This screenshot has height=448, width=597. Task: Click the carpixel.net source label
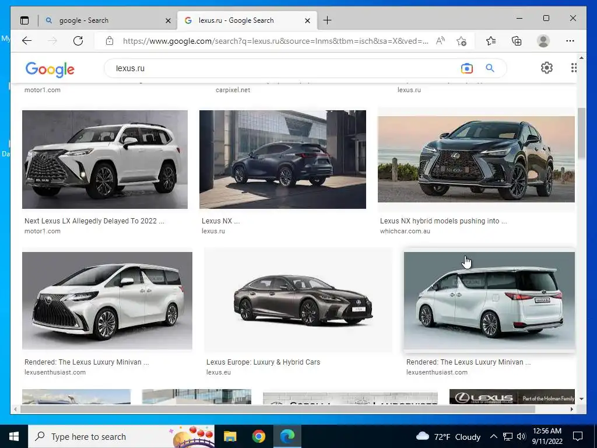pyautogui.click(x=233, y=90)
